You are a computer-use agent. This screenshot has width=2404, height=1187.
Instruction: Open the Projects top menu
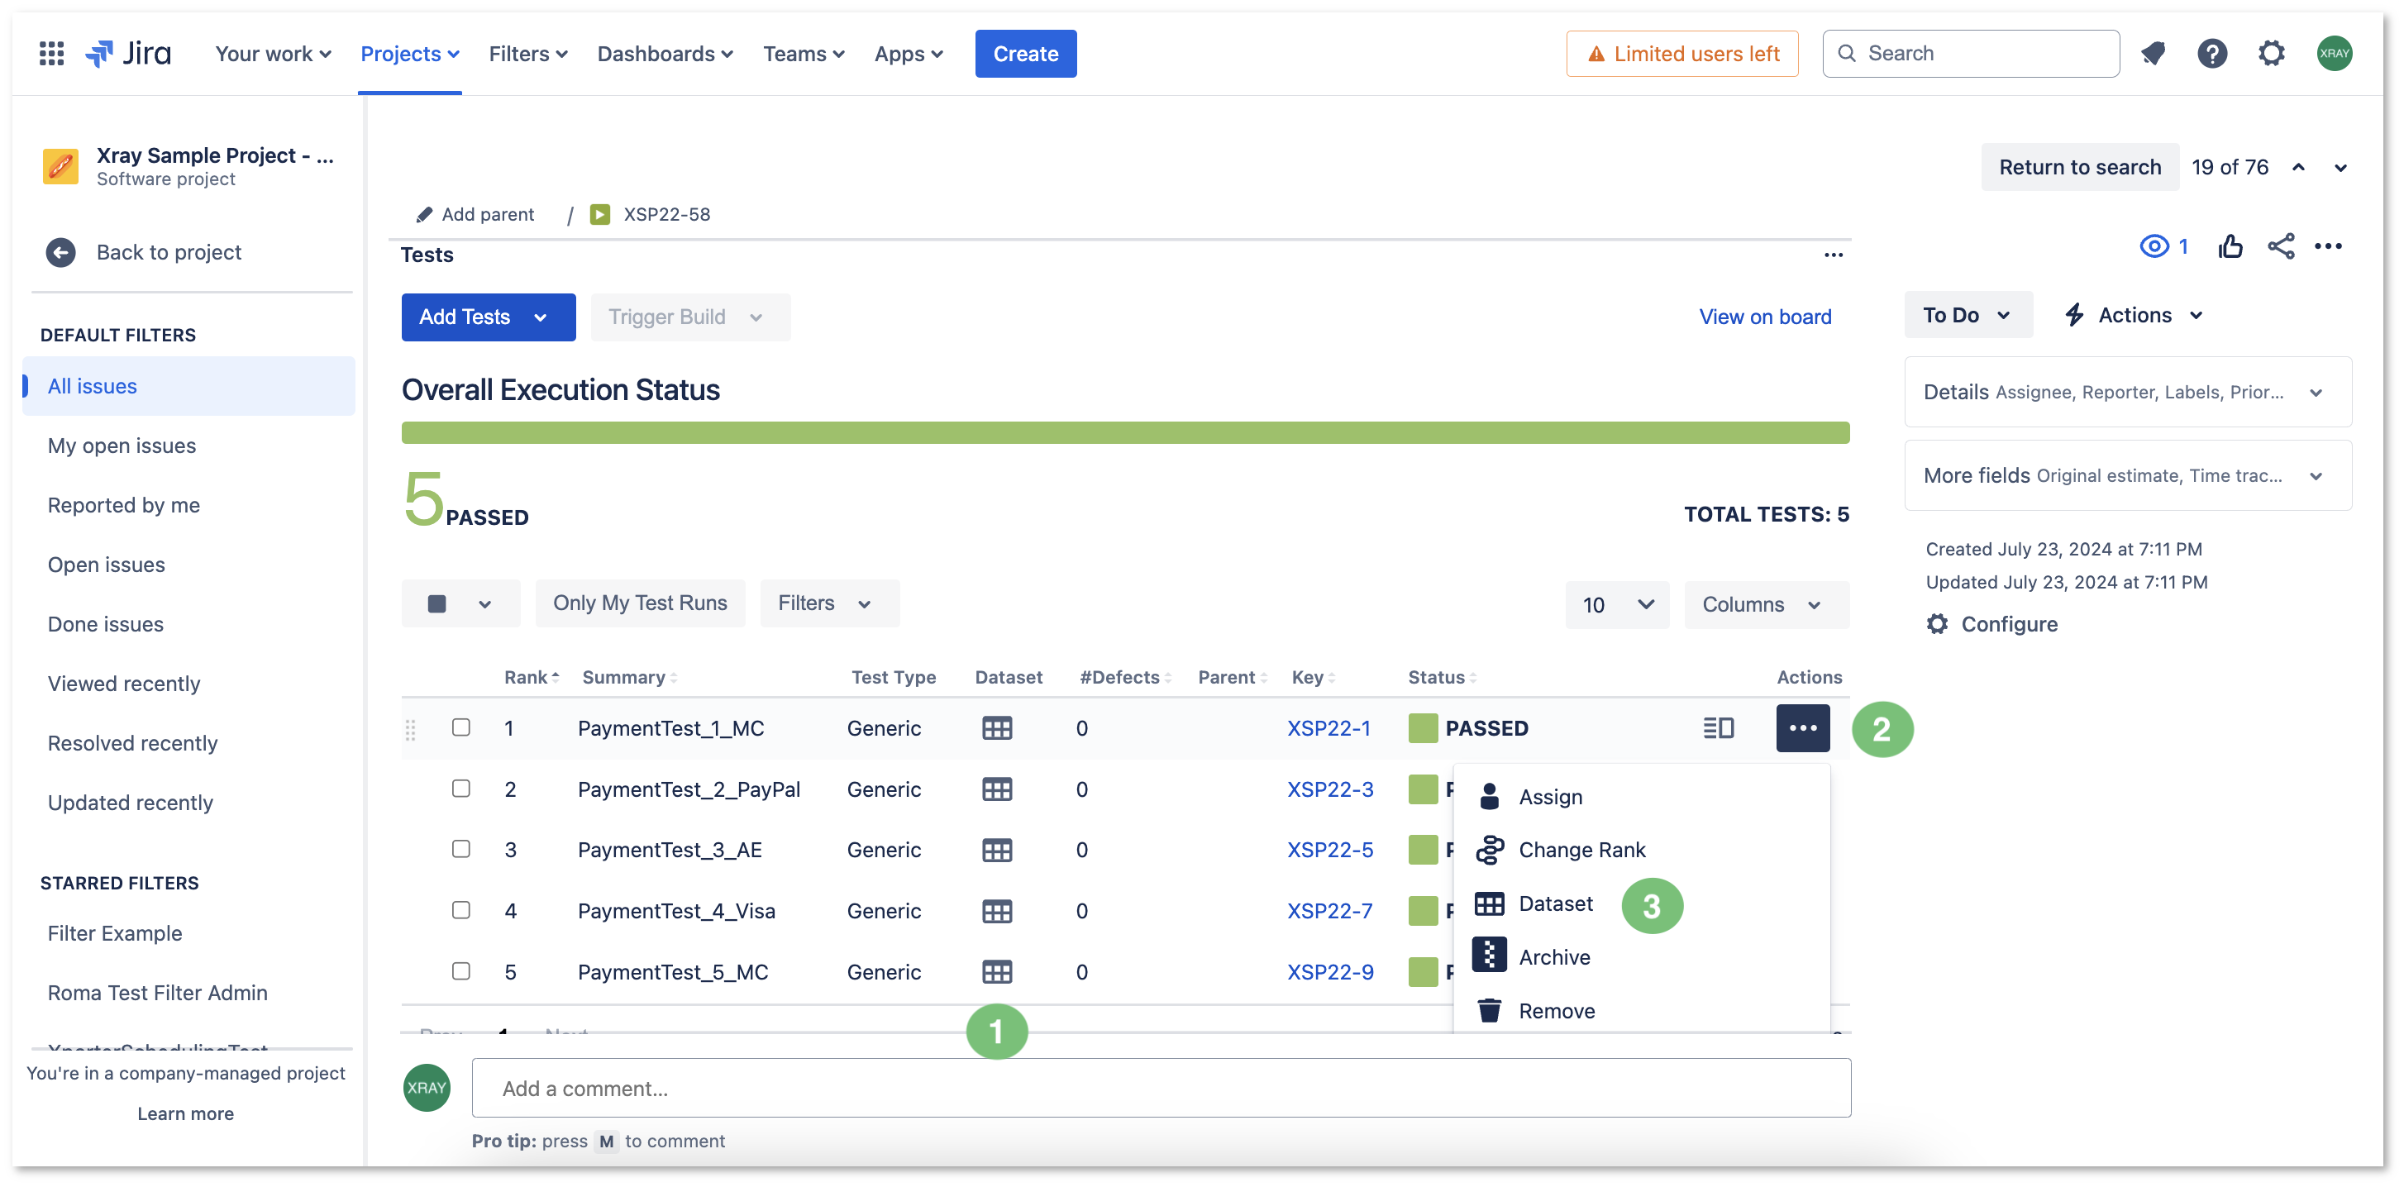click(x=410, y=54)
